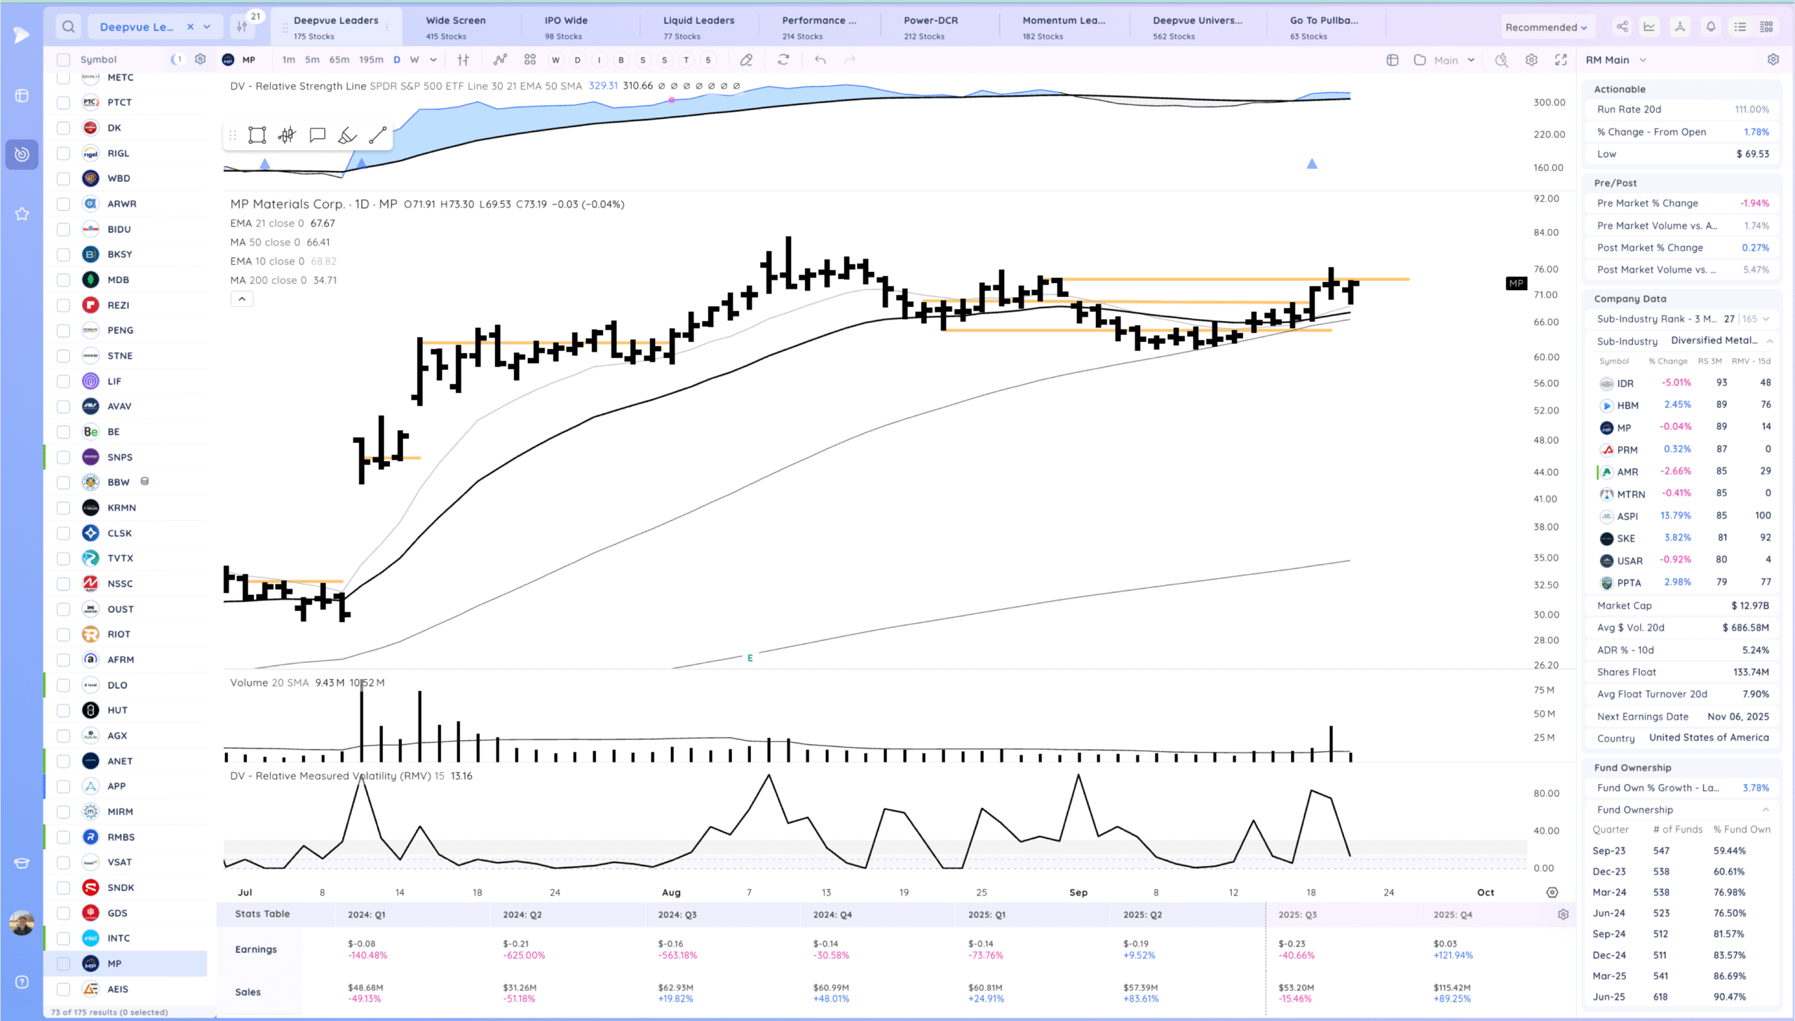
Task: Click the share icon in top bar
Action: tap(1623, 27)
